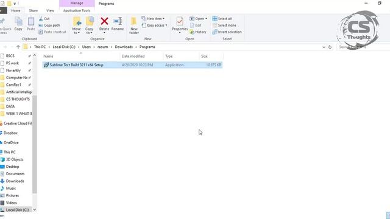The height and width of the screenshot is (219, 390).
Task: Refresh the current folder view
Action: pyautogui.click(x=330, y=47)
